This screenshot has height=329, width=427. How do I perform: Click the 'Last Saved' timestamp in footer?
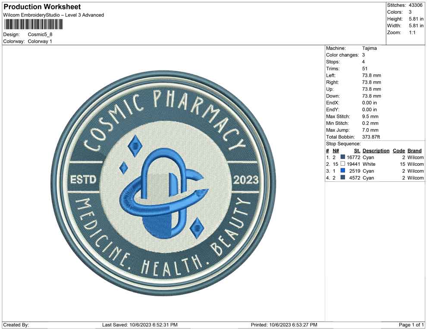[x=140, y=325]
